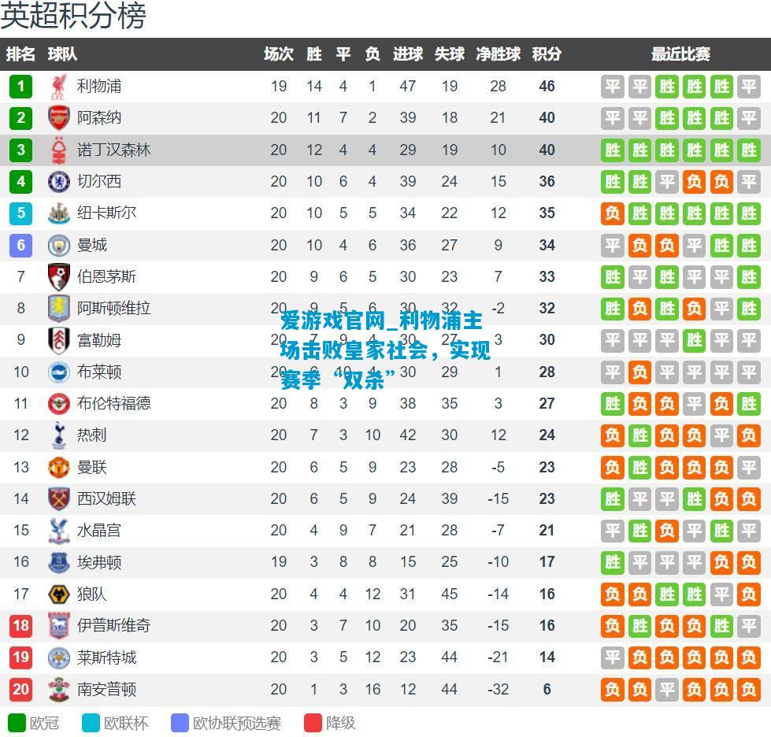Viewport: 771px width, 737px height.
Task: Click the Southampton club crest icon
Action: [58, 689]
